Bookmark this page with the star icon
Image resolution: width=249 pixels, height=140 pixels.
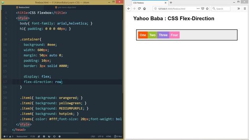pos(207,9)
